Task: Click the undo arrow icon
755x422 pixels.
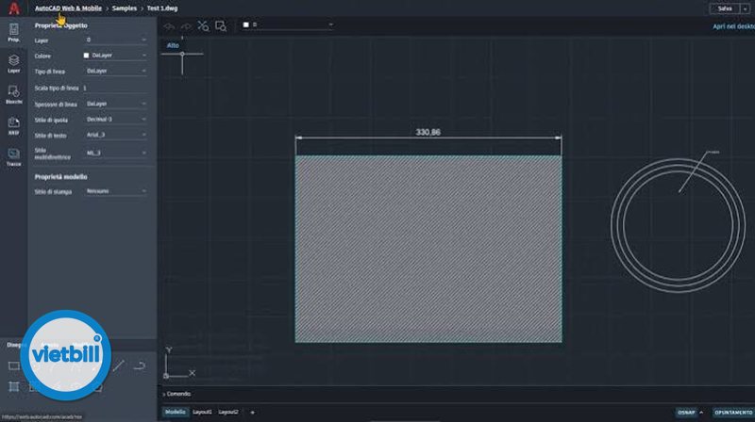Action: coord(169,26)
